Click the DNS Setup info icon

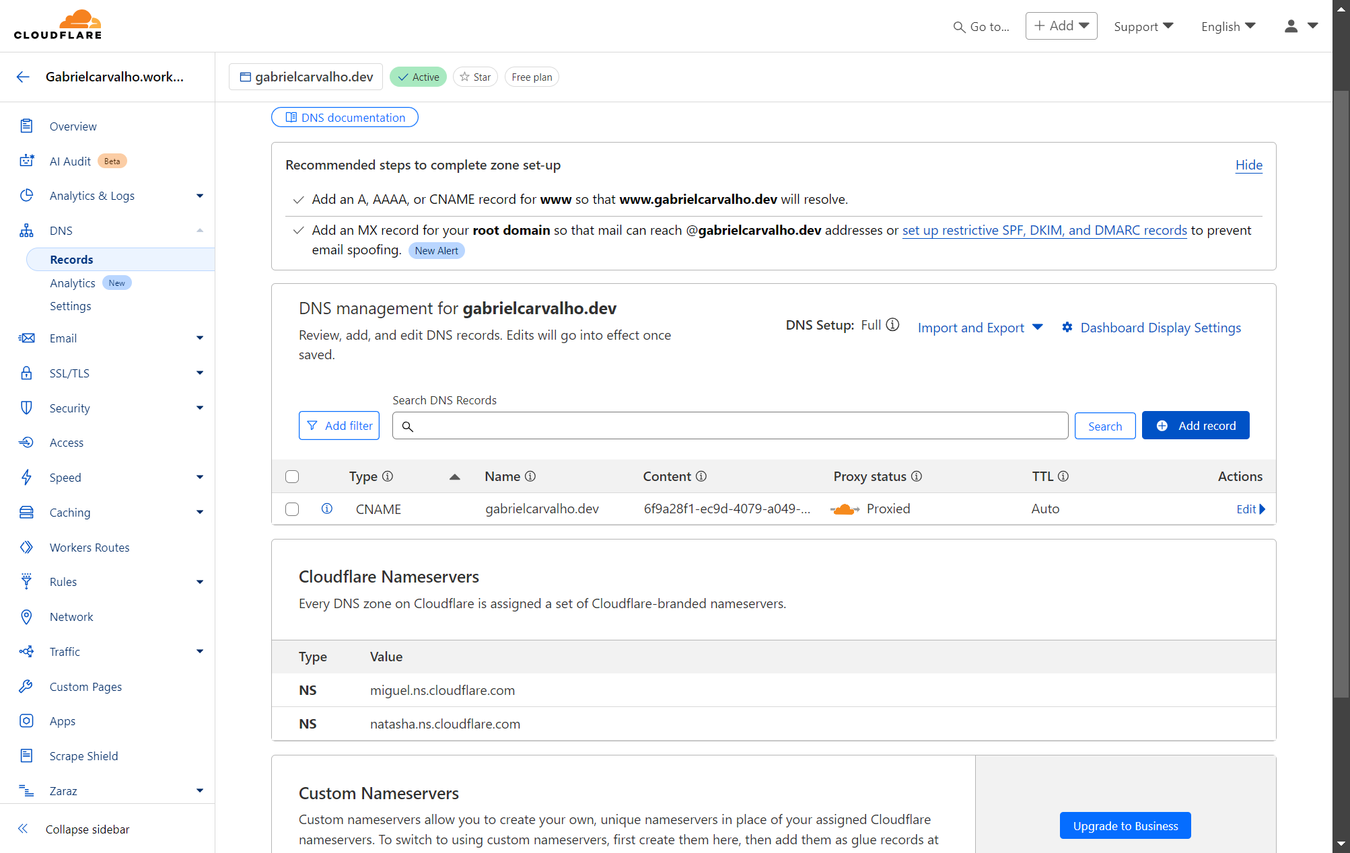tap(892, 325)
